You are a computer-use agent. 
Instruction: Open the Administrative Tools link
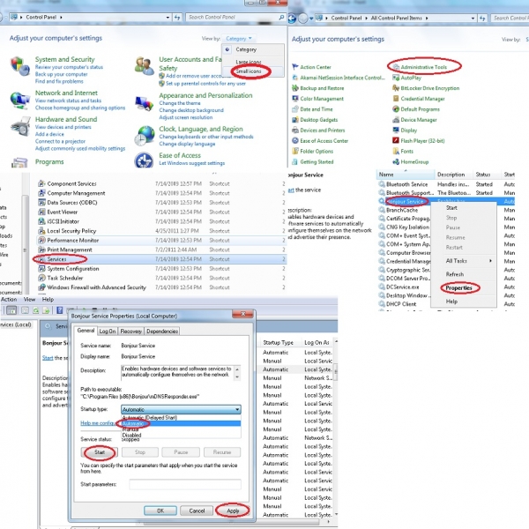coord(423,67)
